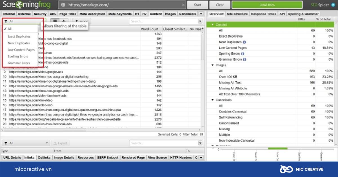Screen dimensions: 338x177
Task: Choose Low Content Pages filter option
Action: [21, 50]
